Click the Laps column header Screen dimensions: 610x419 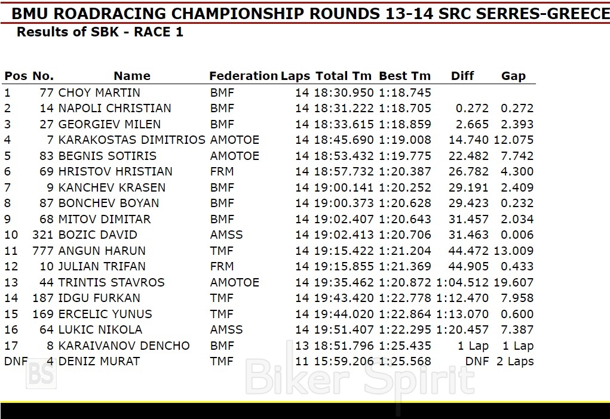point(296,76)
